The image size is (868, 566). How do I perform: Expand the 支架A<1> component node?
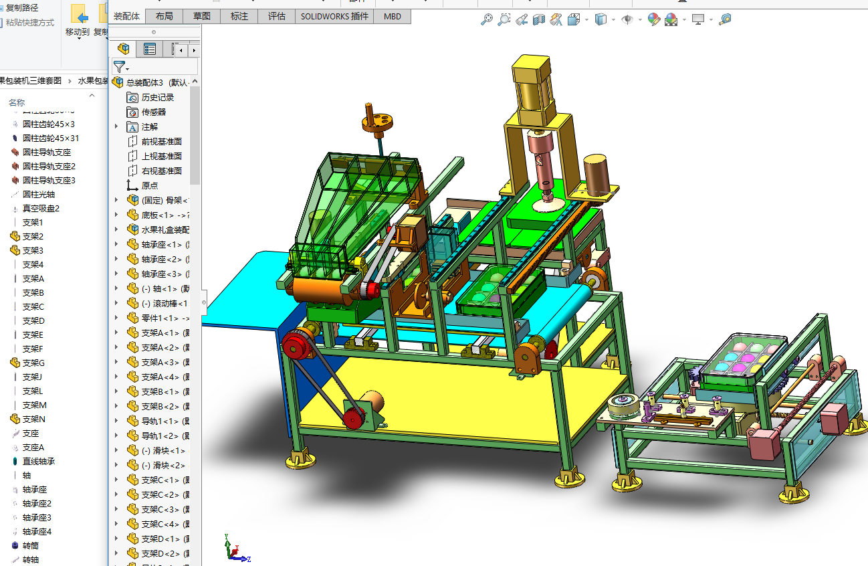(116, 333)
